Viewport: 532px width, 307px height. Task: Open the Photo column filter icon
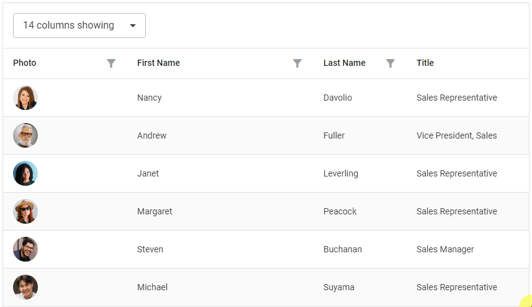[x=111, y=63]
